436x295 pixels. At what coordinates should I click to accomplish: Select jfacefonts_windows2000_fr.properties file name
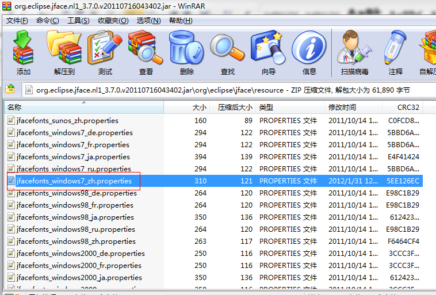coord(79,266)
